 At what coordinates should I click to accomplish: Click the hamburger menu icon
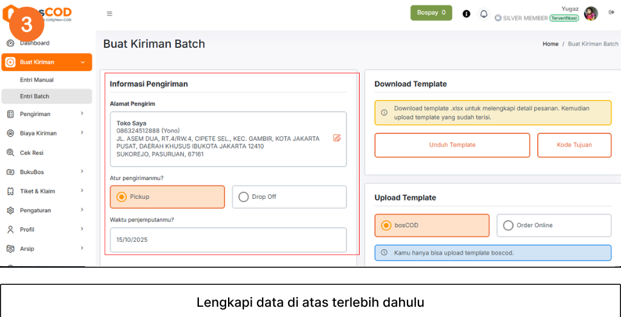tap(109, 13)
